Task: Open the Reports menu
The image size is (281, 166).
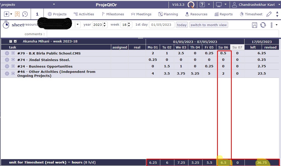Action: [x=223, y=14]
